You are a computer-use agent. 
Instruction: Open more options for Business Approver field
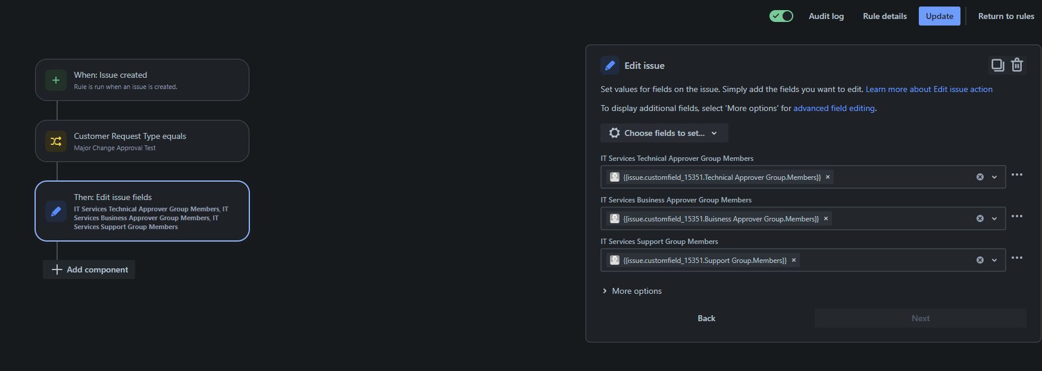(x=1017, y=216)
